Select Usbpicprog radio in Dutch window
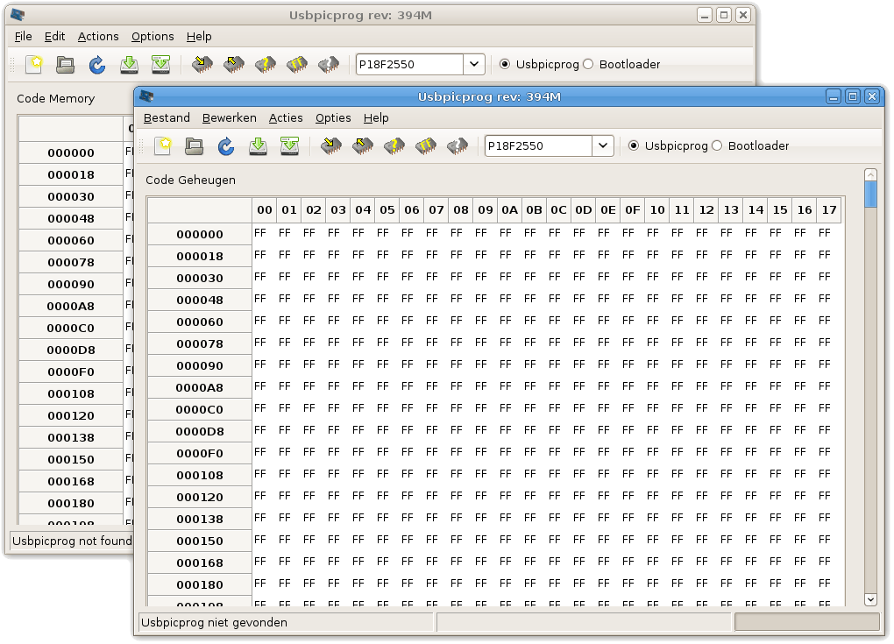 634,146
